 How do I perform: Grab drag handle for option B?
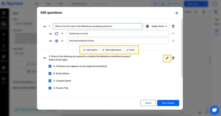tap(50, 41)
